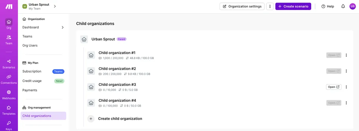Open Child organization #3
The image size is (359, 131).
coord(334,87)
